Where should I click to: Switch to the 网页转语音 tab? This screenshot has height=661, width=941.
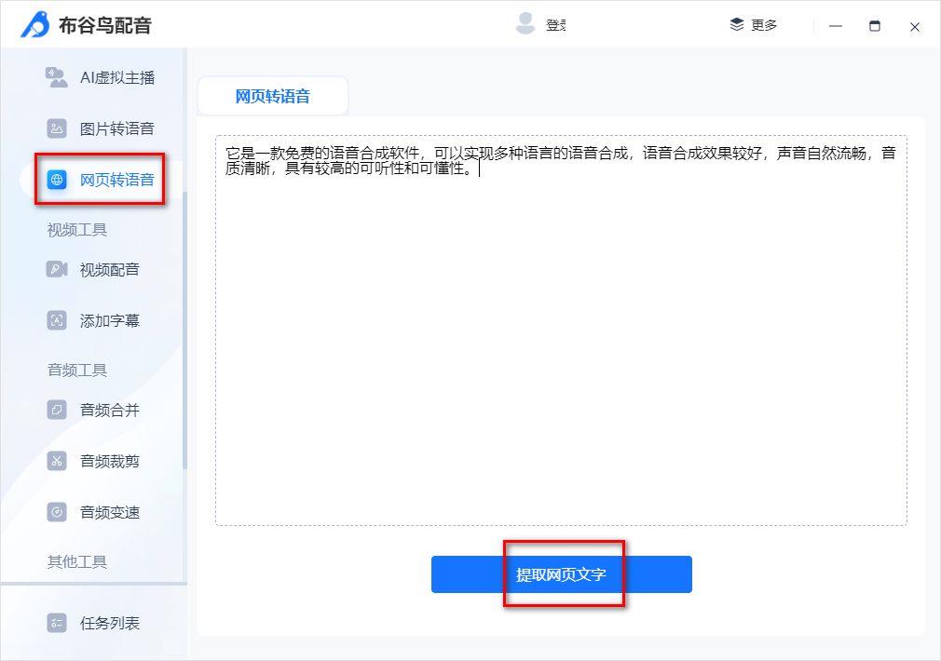[x=272, y=96]
